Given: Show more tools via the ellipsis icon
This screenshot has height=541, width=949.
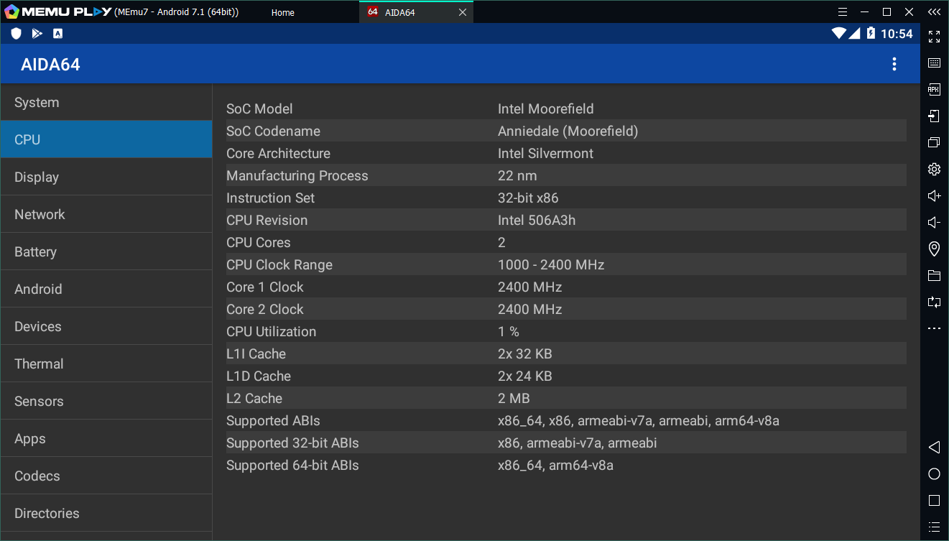Looking at the screenshot, I should tap(934, 329).
